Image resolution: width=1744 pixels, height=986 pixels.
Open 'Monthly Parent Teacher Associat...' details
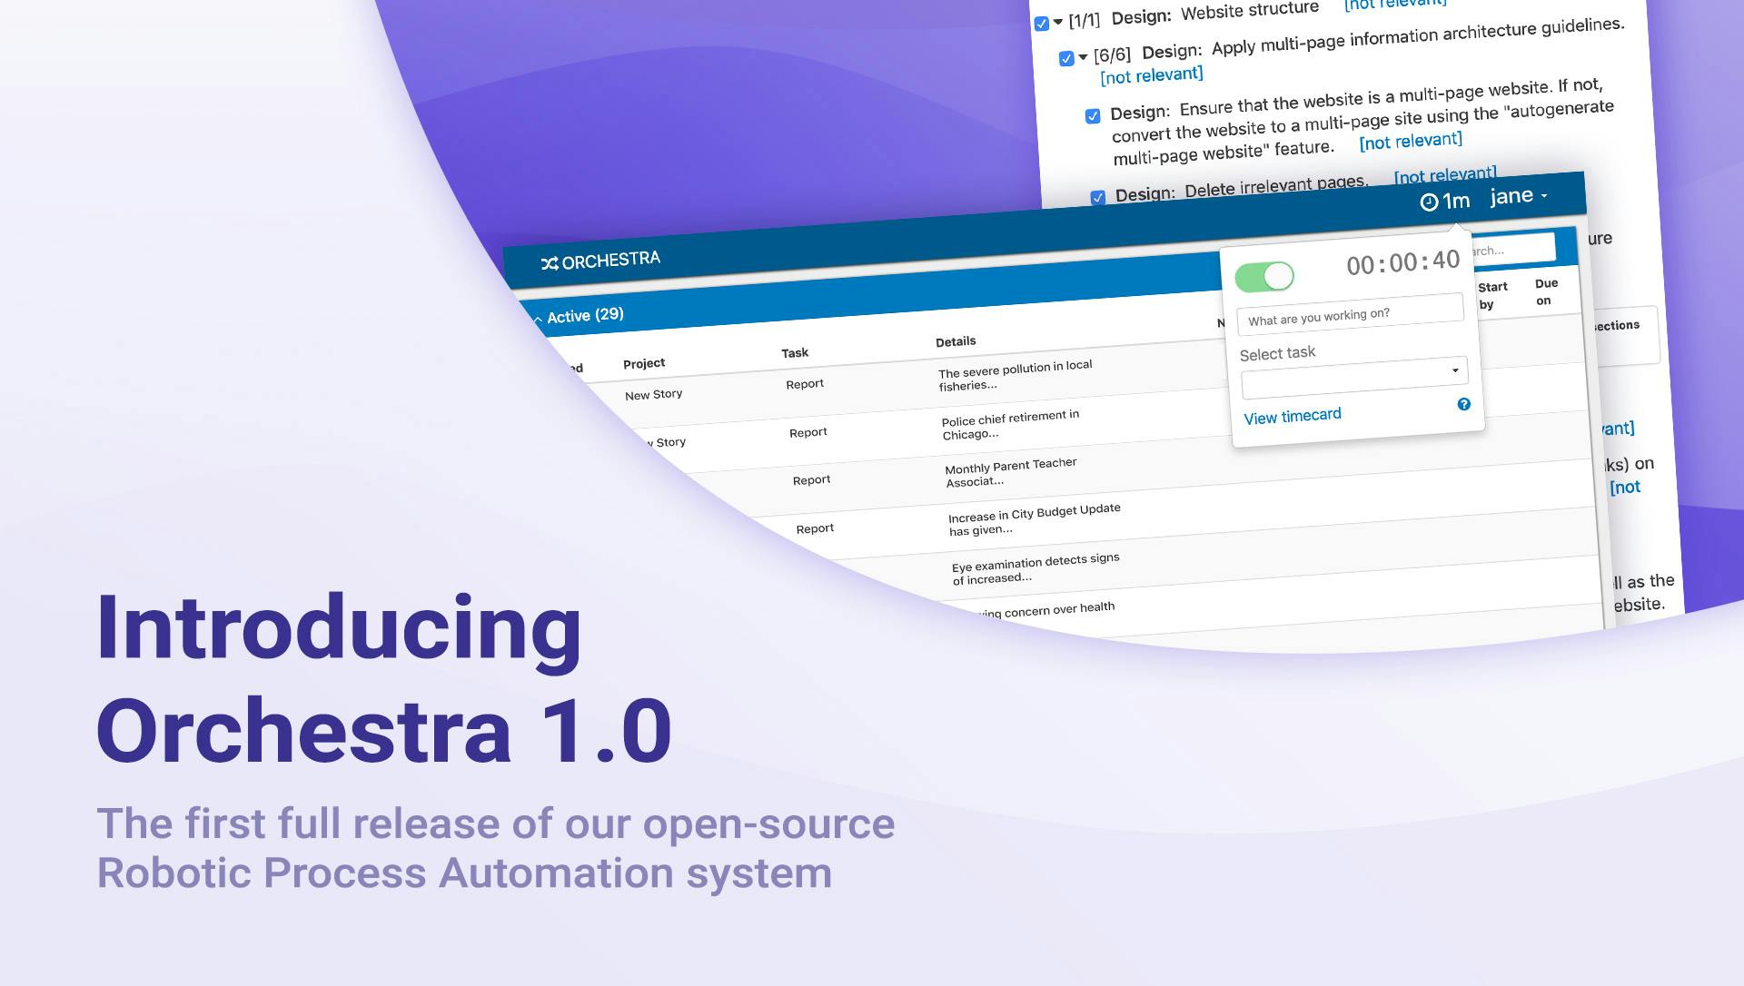1011,472
